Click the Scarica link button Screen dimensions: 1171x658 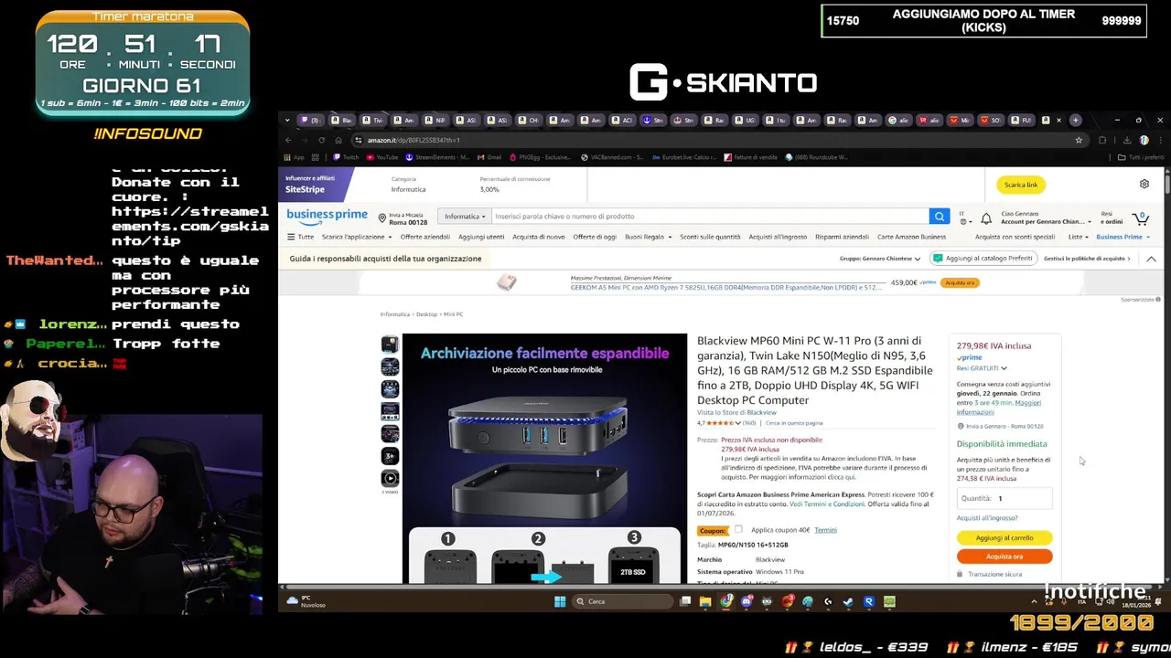[1021, 185]
